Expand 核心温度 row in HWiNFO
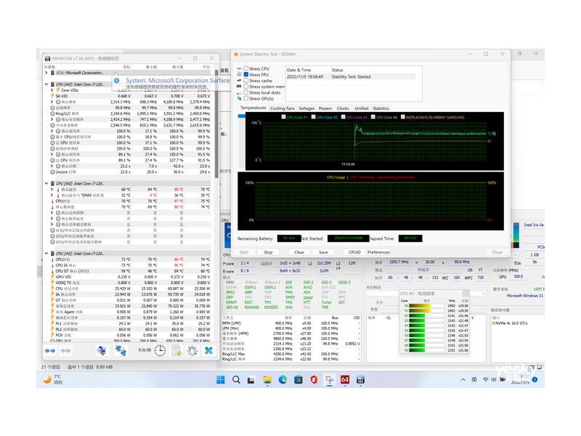 [x=52, y=190]
